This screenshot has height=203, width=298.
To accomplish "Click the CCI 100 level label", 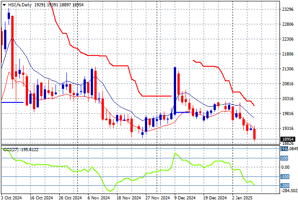I will click(284, 158).
